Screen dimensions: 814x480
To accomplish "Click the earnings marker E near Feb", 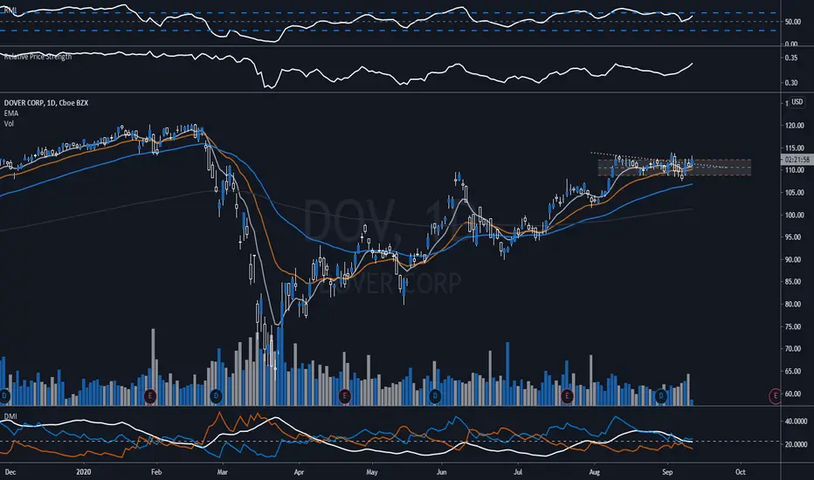I will point(150,396).
